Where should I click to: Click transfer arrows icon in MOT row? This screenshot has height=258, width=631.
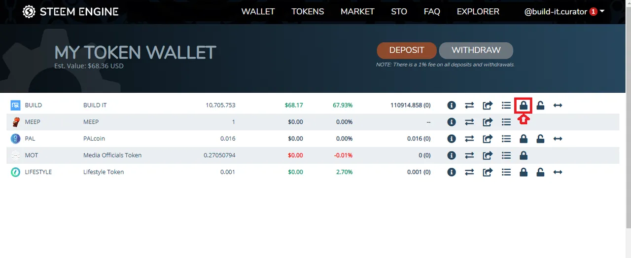469,155
